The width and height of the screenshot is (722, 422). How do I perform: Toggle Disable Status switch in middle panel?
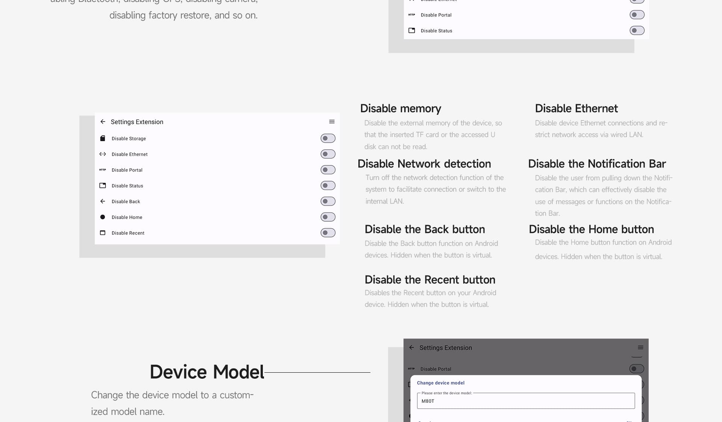tap(328, 186)
